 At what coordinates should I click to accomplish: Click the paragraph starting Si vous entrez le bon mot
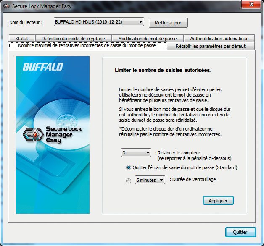[174, 115]
